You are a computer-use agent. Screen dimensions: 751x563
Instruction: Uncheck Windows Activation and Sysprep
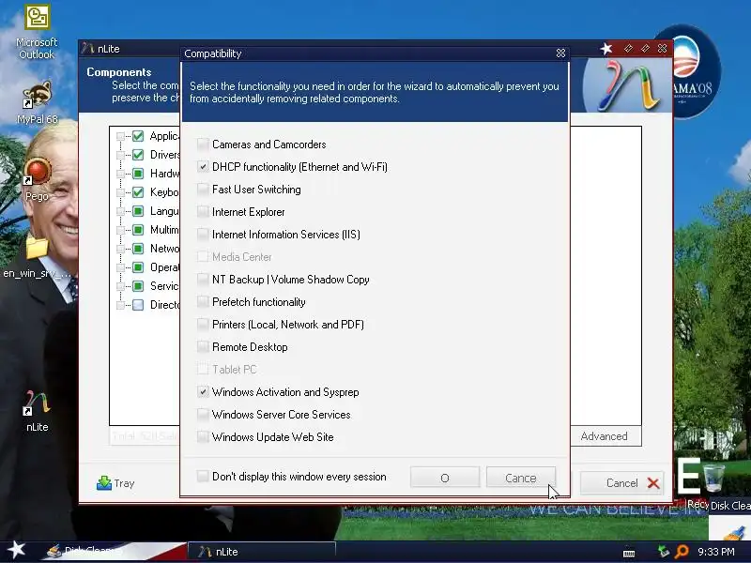tap(203, 391)
